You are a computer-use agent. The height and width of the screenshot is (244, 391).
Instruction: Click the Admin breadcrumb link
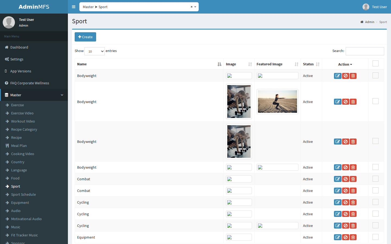pyautogui.click(x=370, y=22)
